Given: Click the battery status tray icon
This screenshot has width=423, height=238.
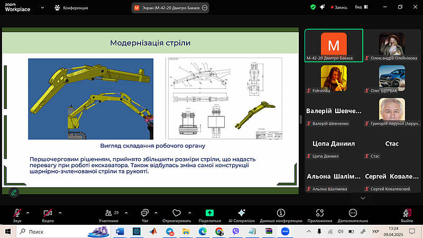Looking at the screenshot, I should [351, 231].
